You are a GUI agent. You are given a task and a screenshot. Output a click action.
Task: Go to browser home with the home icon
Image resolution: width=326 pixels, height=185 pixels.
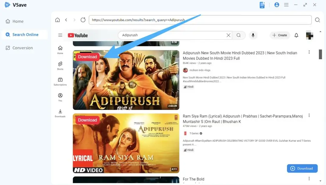[57, 20]
